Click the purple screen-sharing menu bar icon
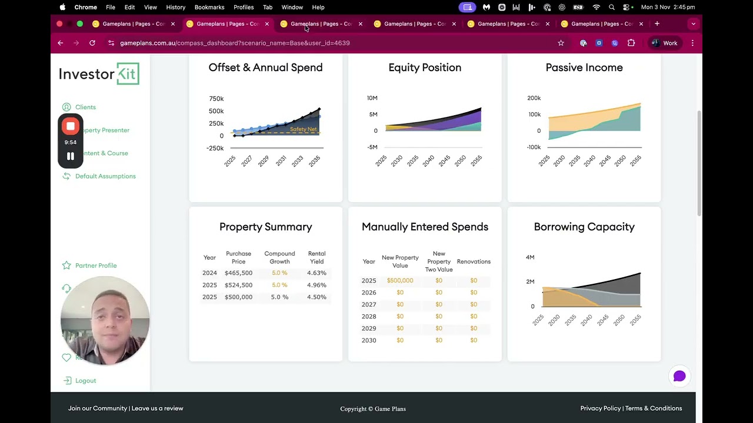The height and width of the screenshot is (423, 753). [468, 7]
